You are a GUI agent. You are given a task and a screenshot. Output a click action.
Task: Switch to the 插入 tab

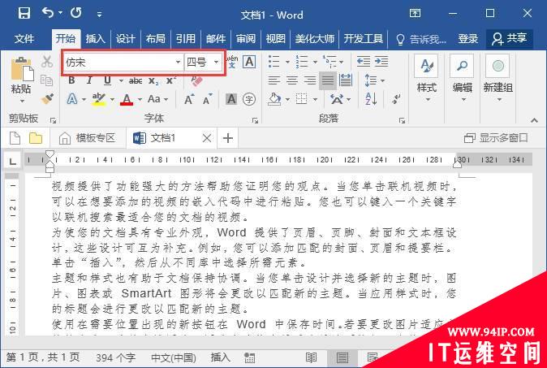point(95,38)
